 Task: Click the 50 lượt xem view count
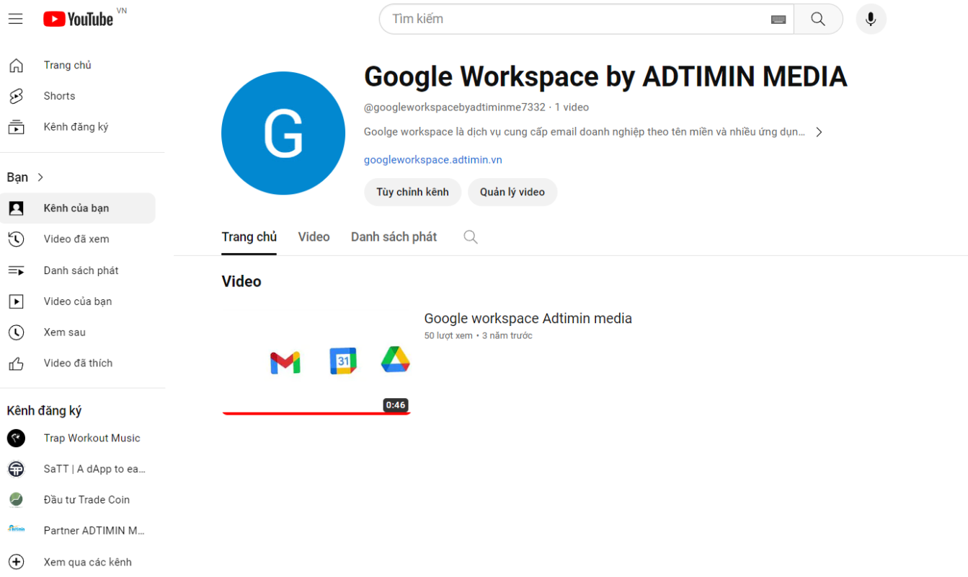(x=448, y=336)
